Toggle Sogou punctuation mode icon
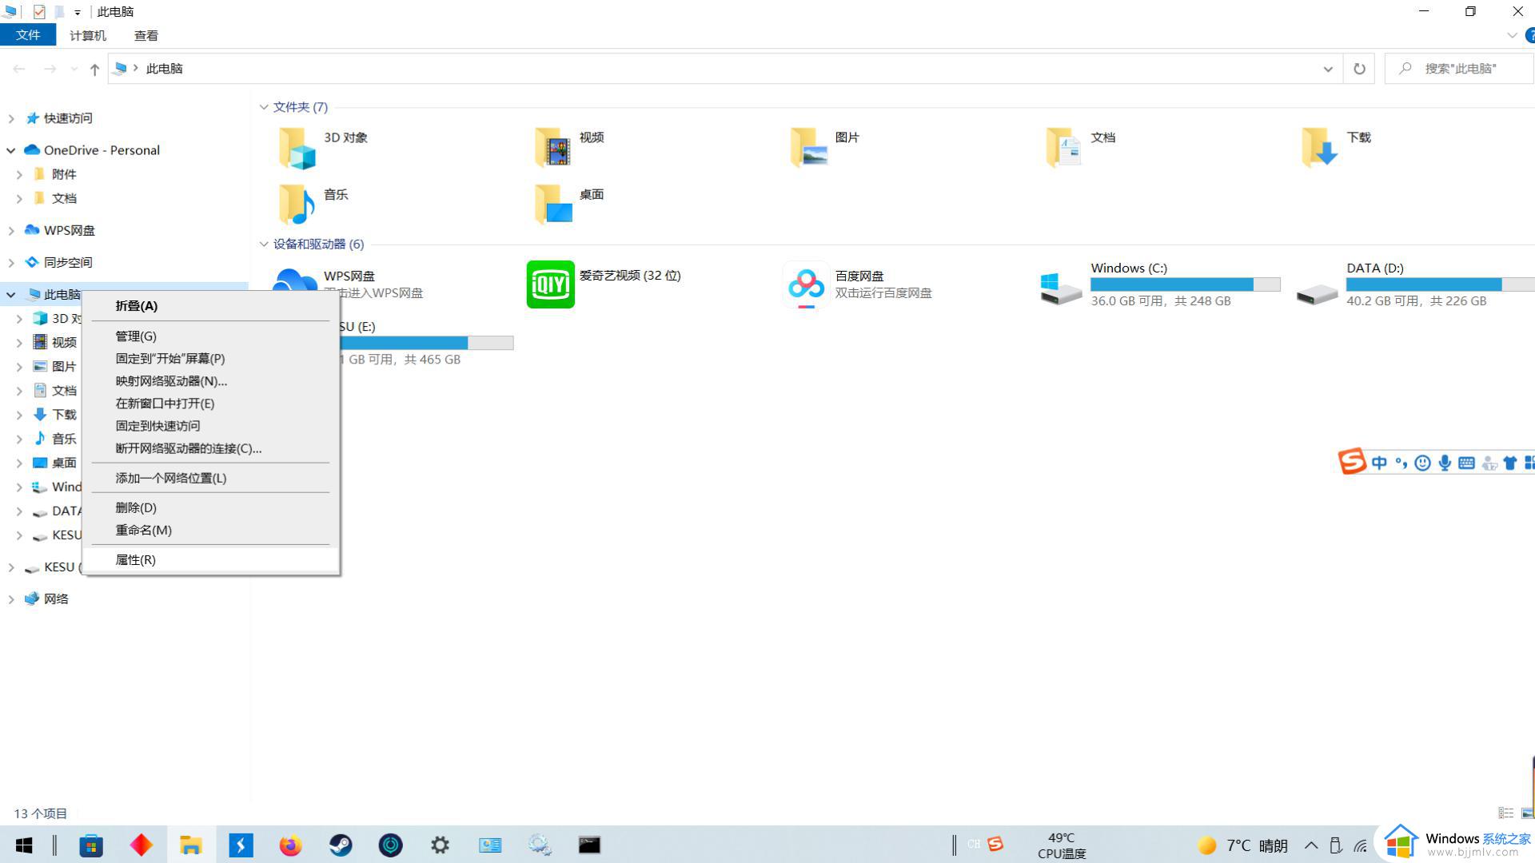The width and height of the screenshot is (1535, 863). pos(1401,463)
